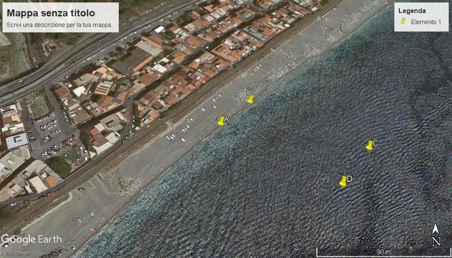The height and width of the screenshot is (258, 452).
Task: Click the text label B above its pin
Action: pos(249,93)
